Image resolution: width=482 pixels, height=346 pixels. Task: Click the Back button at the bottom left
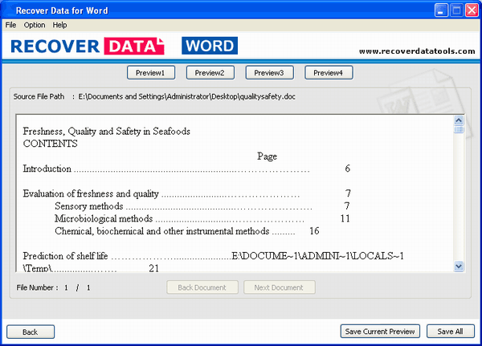30,332
